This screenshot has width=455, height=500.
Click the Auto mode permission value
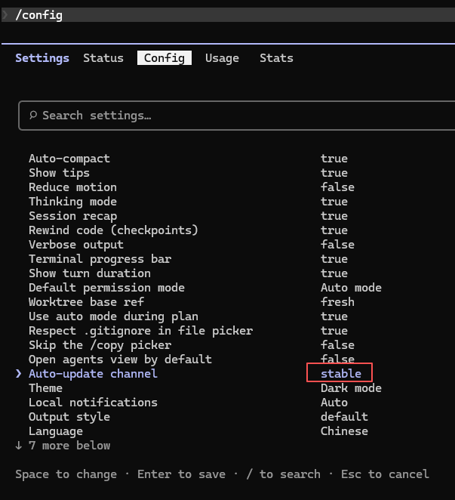351,288
